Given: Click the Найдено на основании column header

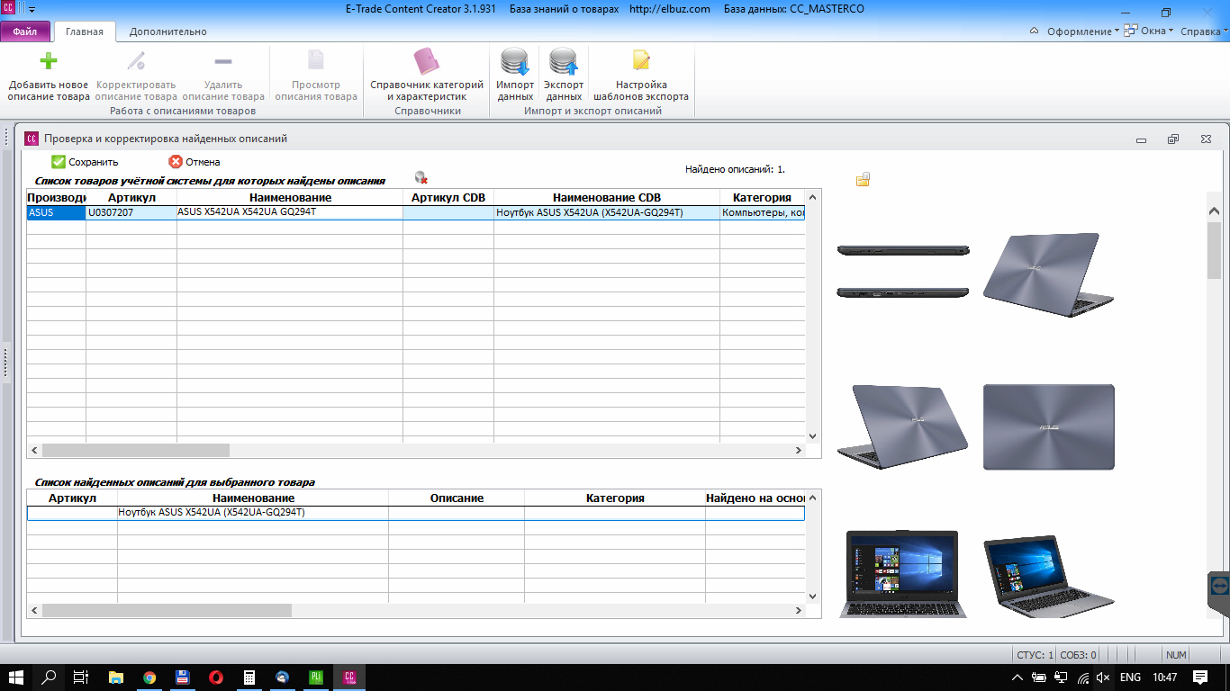Looking at the screenshot, I should click(755, 498).
